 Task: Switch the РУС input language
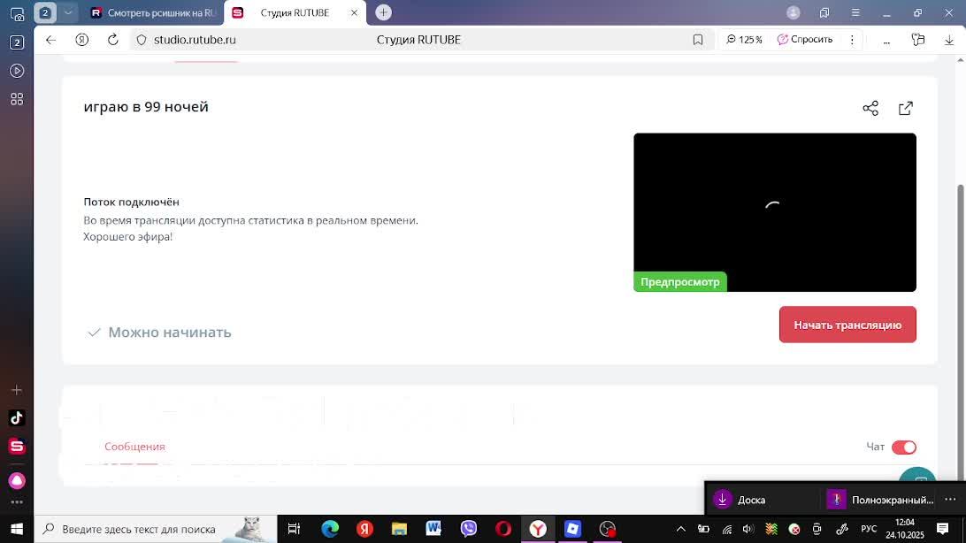click(x=869, y=529)
